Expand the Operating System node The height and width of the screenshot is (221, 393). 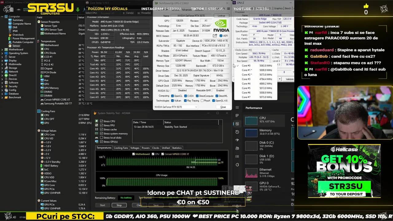click(x=2, y=53)
